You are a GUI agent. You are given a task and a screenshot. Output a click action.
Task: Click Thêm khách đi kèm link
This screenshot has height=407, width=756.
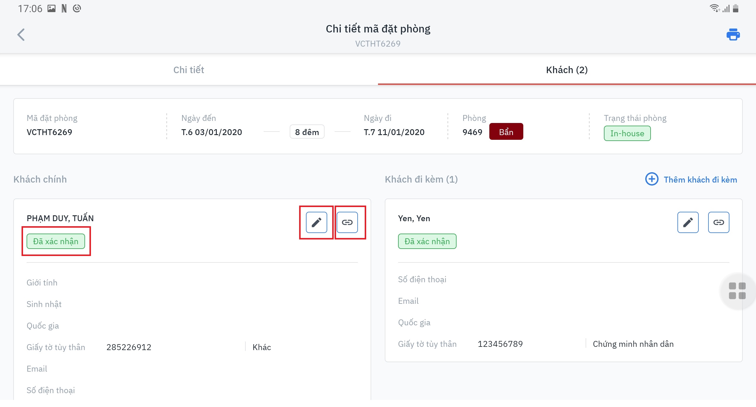[x=700, y=180]
